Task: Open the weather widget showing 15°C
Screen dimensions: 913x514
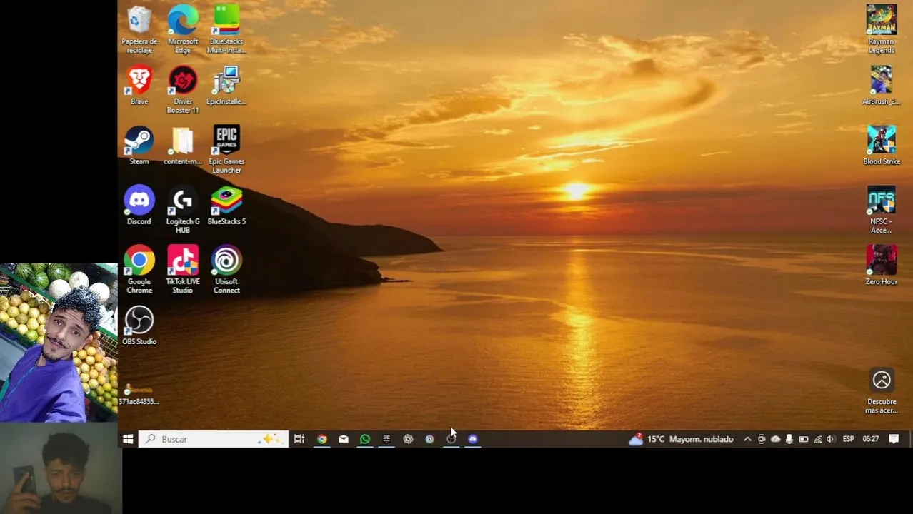Action: 681,439
